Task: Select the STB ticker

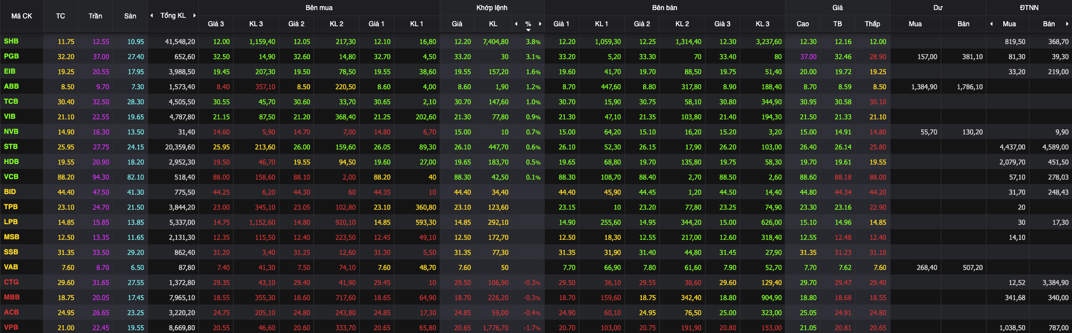Action: [11, 147]
